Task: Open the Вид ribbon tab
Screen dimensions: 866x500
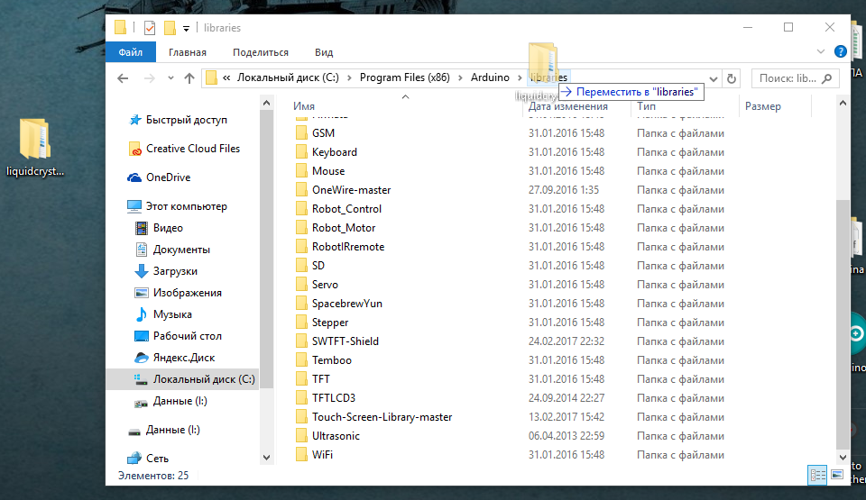Action: [x=324, y=52]
